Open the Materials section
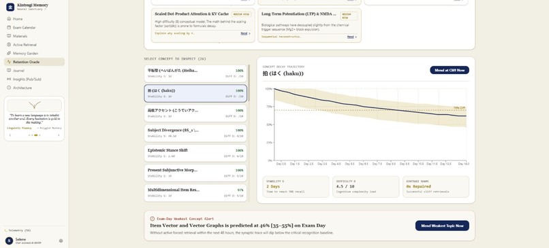Viewport: 549px width, 248px height. pyautogui.click(x=34, y=36)
